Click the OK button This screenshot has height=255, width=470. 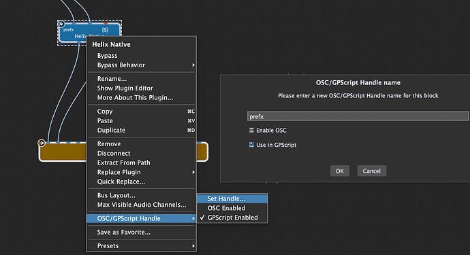pos(340,171)
